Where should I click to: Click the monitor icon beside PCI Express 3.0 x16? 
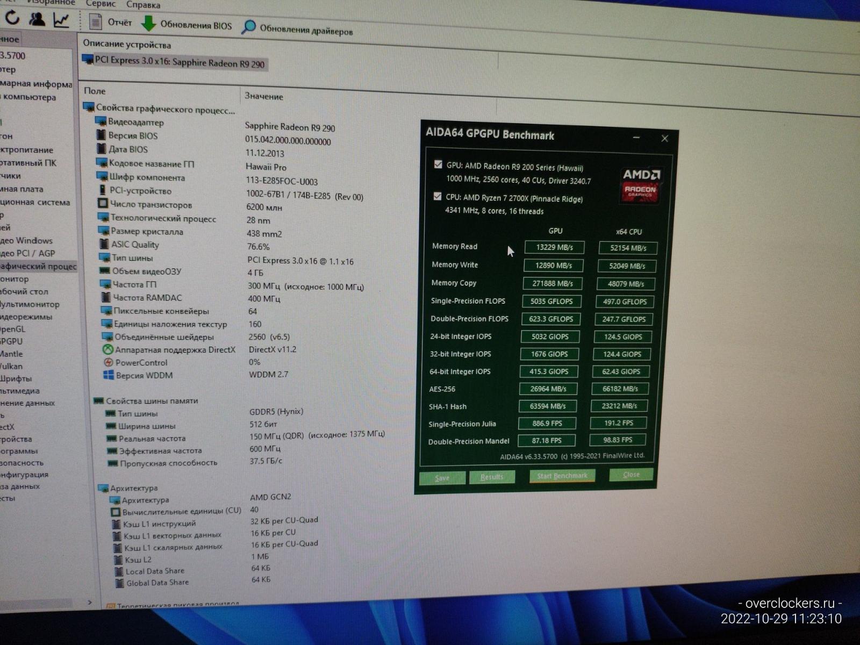pyautogui.click(x=88, y=59)
